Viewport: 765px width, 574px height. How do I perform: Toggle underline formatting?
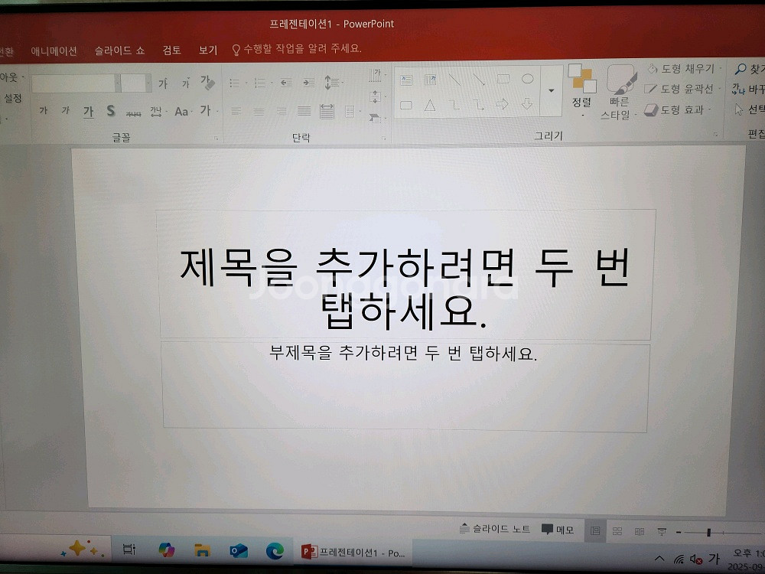pyautogui.click(x=87, y=111)
